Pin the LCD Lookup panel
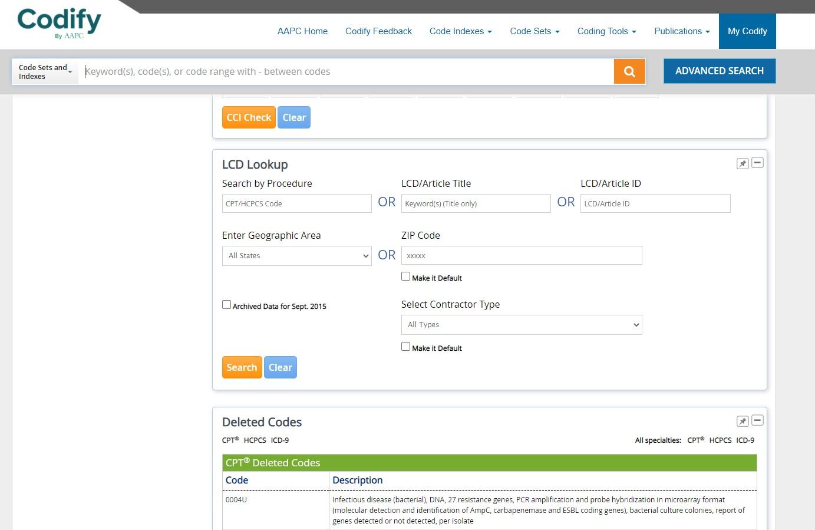Image resolution: width=815 pixels, height=530 pixels. tap(742, 163)
